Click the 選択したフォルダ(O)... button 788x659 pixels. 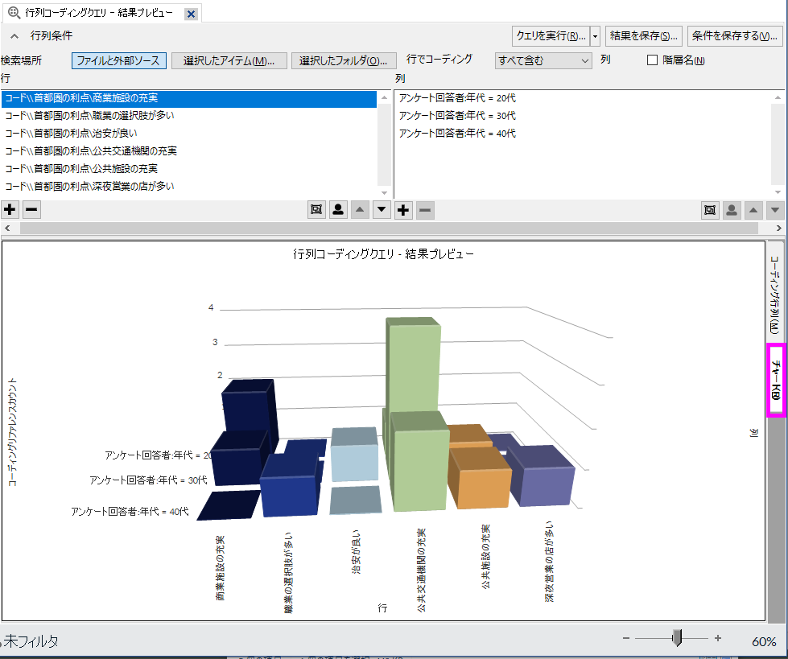(344, 61)
